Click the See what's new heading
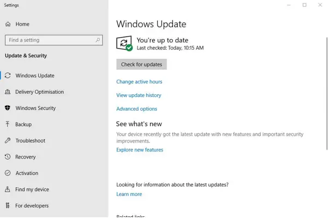Viewport: 328px width, 220px height. pos(139,124)
